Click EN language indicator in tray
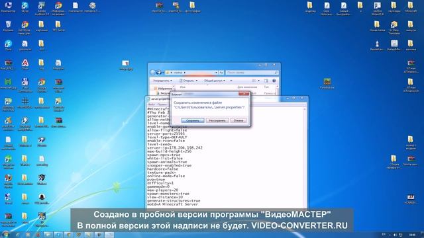Image resolution: width=424 pixels, height=238 pixels. 384,234
